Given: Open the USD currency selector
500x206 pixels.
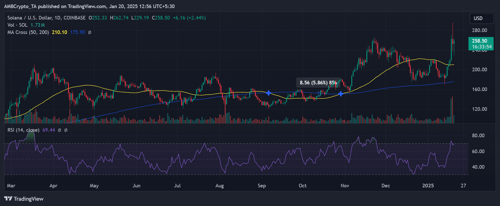Looking at the screenshot, I should [482, 18].
